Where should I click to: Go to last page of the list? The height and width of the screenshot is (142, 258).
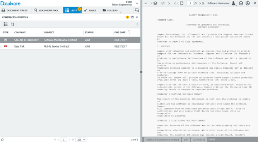73,140
